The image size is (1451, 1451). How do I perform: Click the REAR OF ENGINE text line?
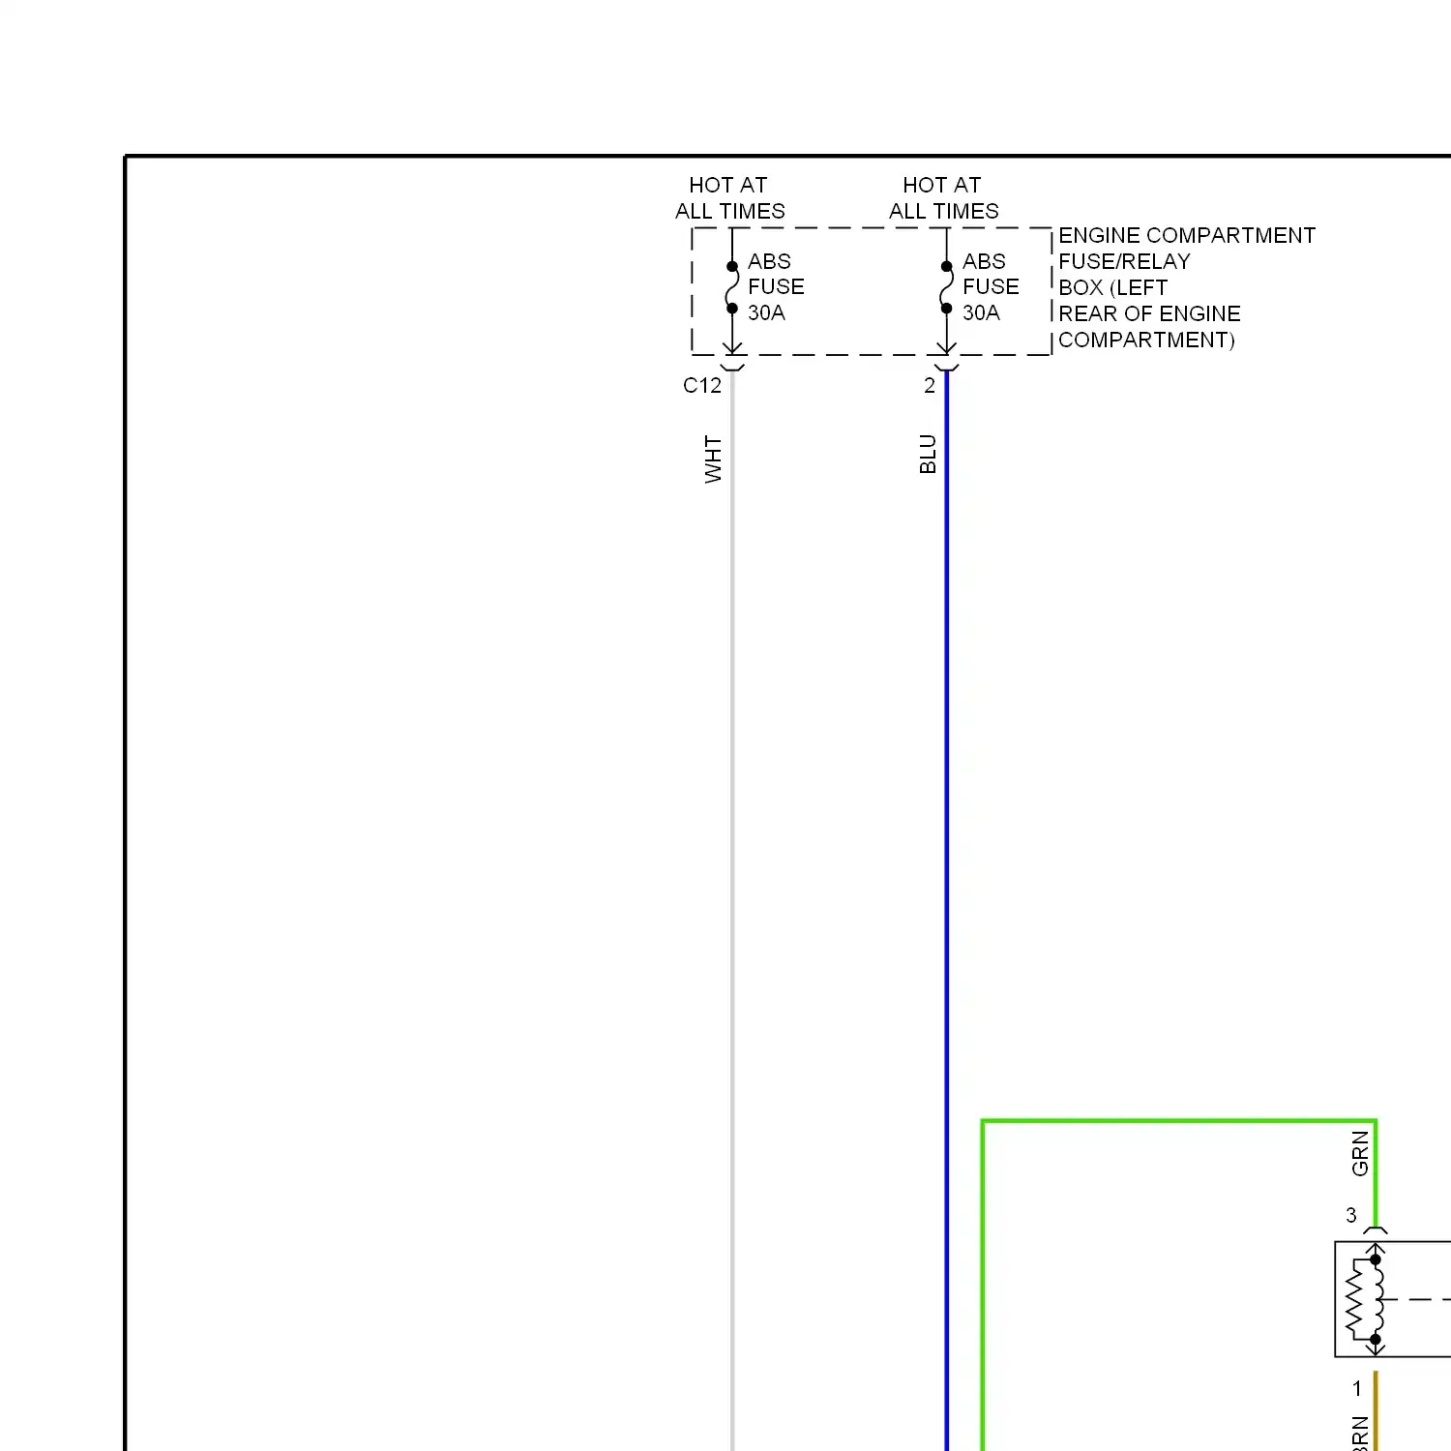1149,313
